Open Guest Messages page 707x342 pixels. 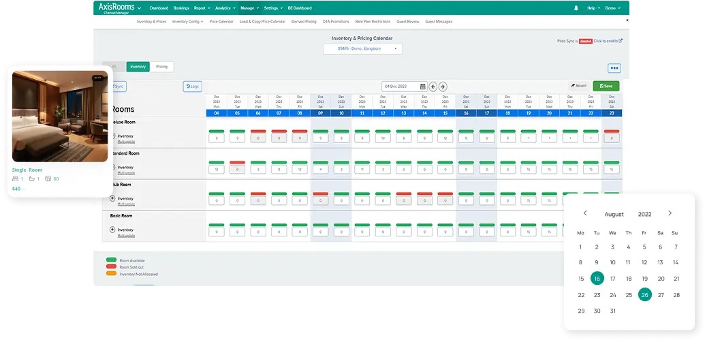click(439, 21)
